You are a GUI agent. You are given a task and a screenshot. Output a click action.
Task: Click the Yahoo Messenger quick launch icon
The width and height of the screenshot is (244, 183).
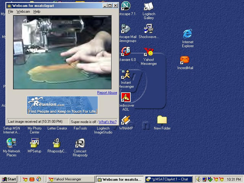pos(25,180)
